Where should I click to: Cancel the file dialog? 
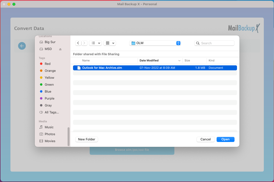[x=205, y=139]
